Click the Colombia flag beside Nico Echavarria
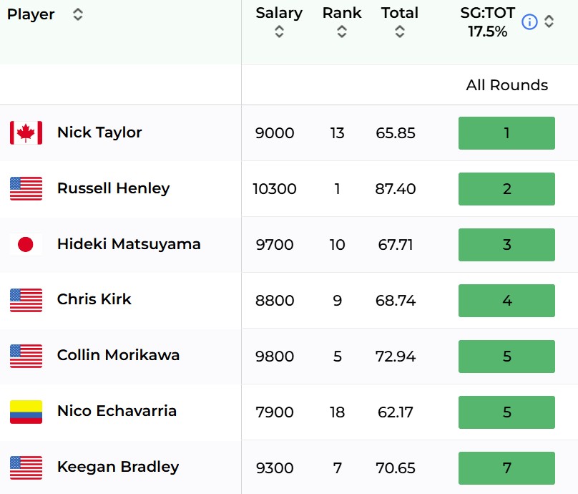 [x=26, y=412]
